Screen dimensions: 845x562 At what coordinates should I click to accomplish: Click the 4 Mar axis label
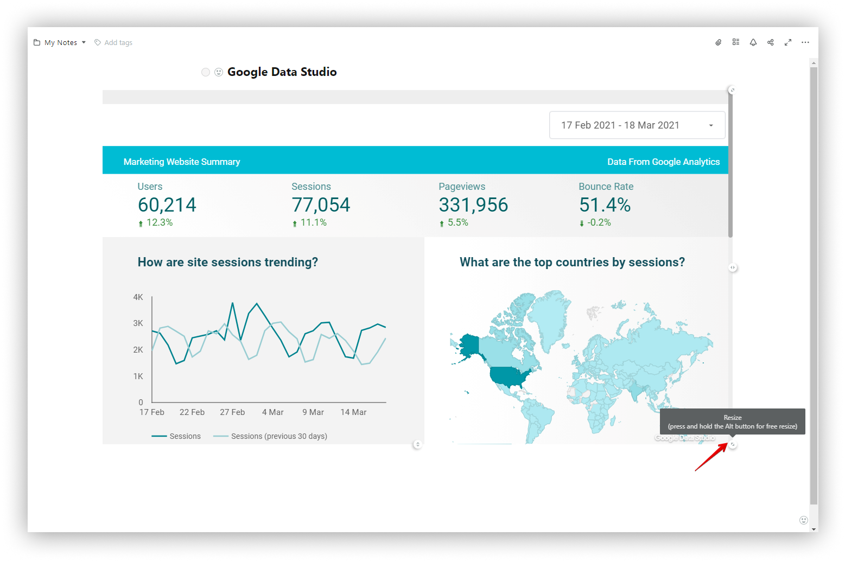tap(273, 412)
